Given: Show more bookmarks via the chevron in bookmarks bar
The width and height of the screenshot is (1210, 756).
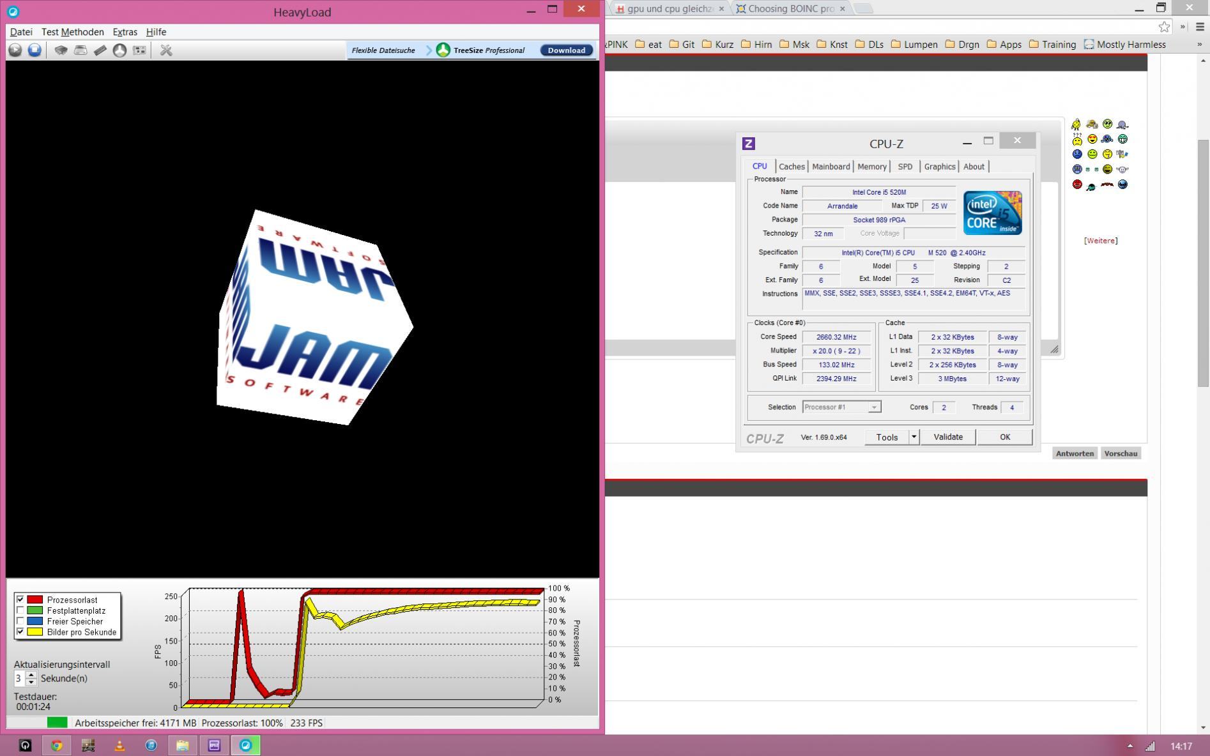Looking at the screenshot, I should click(x=1199, y=44).
